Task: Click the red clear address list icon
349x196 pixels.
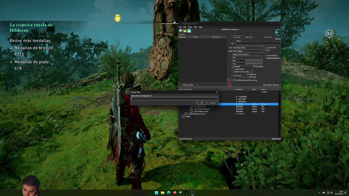Action: (x=229, y=85)
